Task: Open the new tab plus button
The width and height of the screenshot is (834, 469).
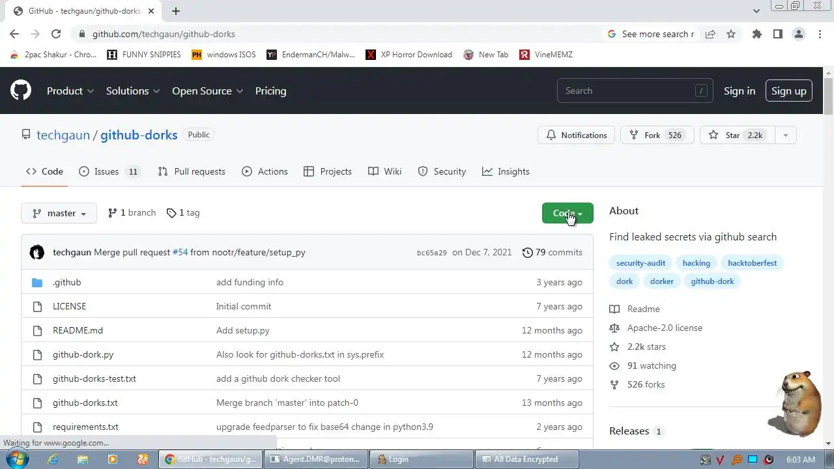Action: click(176, 11)
